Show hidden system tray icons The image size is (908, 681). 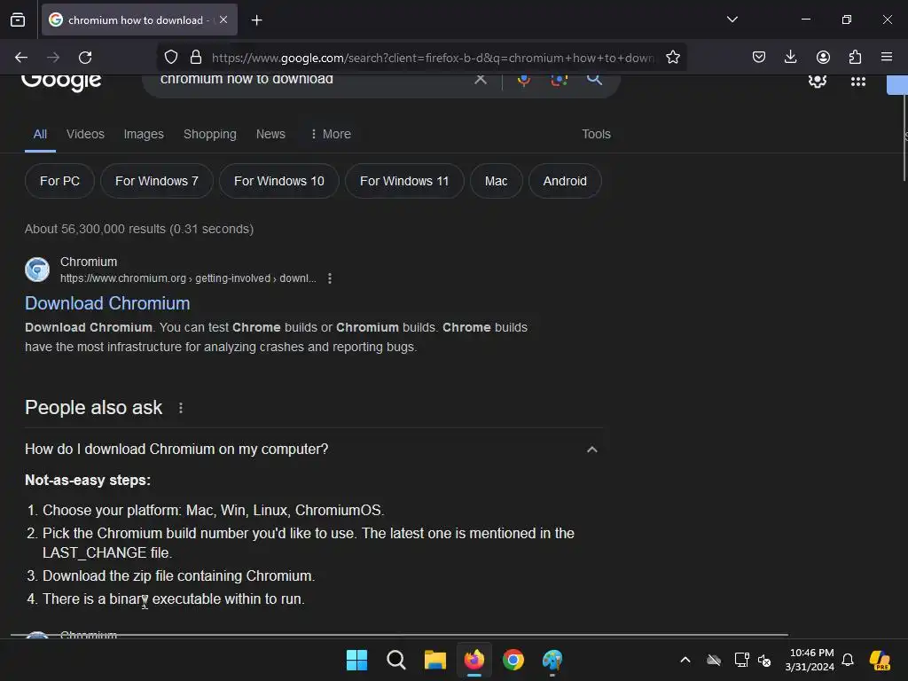pos(685,660)
